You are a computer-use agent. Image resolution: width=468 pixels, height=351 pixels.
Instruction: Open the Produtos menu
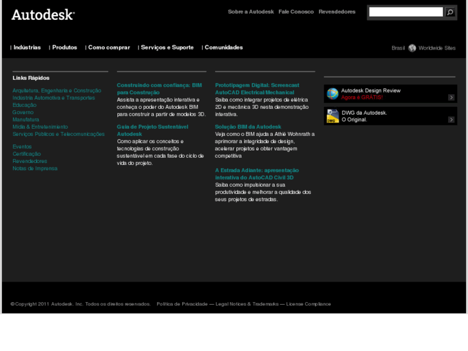[x=64, y=48]
